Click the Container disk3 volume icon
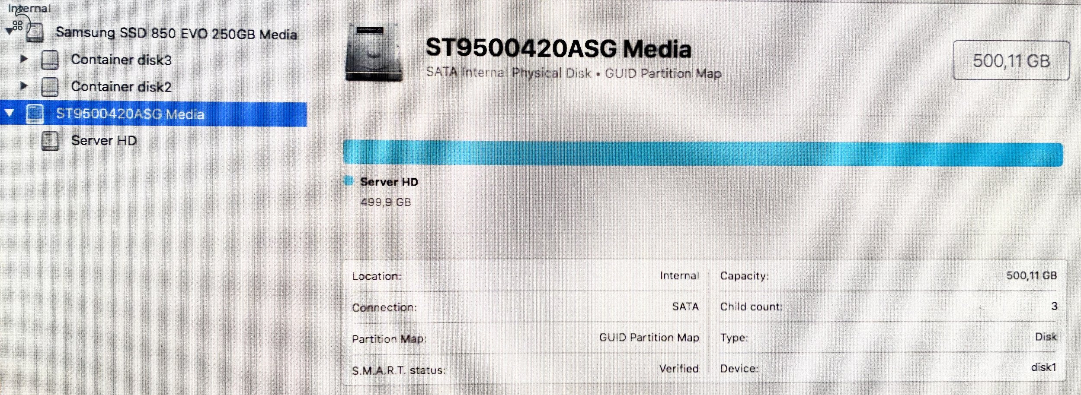Image resolution: width=1081 pixels, height=395 pixels. pos(49,60)
